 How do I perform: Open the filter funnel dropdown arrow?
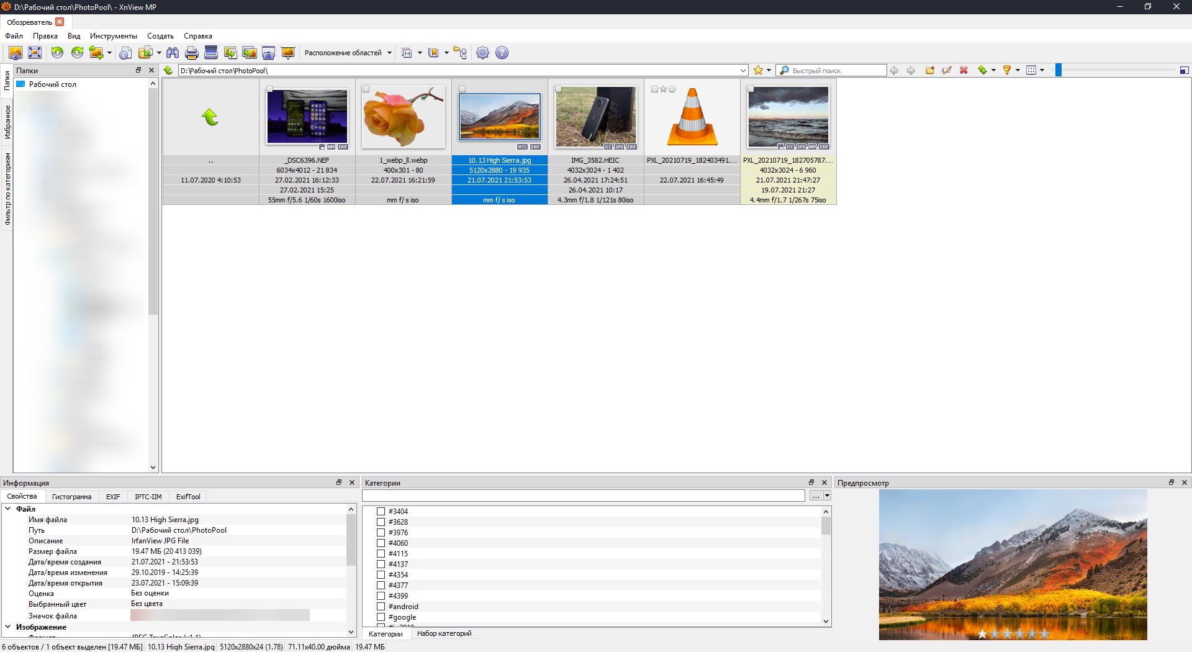pyautogui.click(x=1018, y=70)
